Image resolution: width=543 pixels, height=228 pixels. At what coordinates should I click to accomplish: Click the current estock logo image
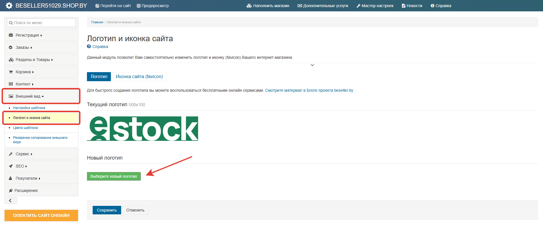(x=143, y=129)
